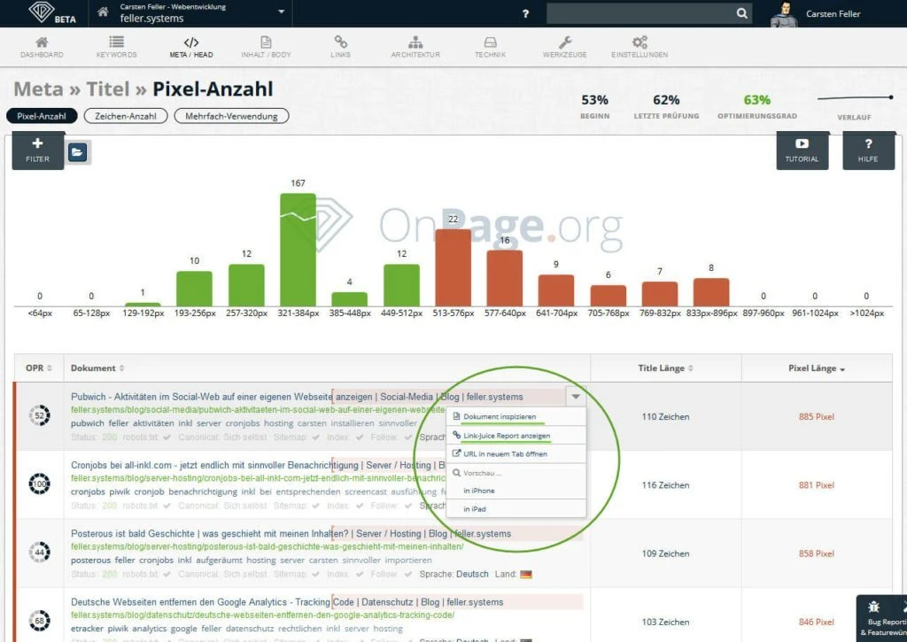Open the Einstellungen settings section
Image resolution: width=907 pixels, height=642 pixels.
point(640,47)
